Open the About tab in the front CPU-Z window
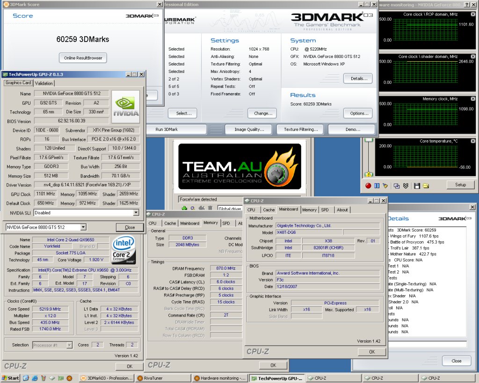Screen dimensions: 479x383 [x=342, y=210]
